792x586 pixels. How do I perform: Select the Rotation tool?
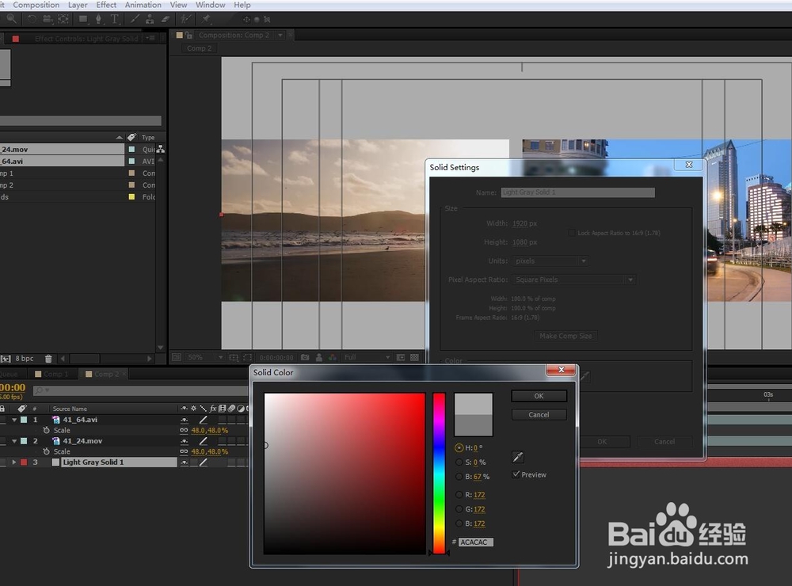click(32, 19)
